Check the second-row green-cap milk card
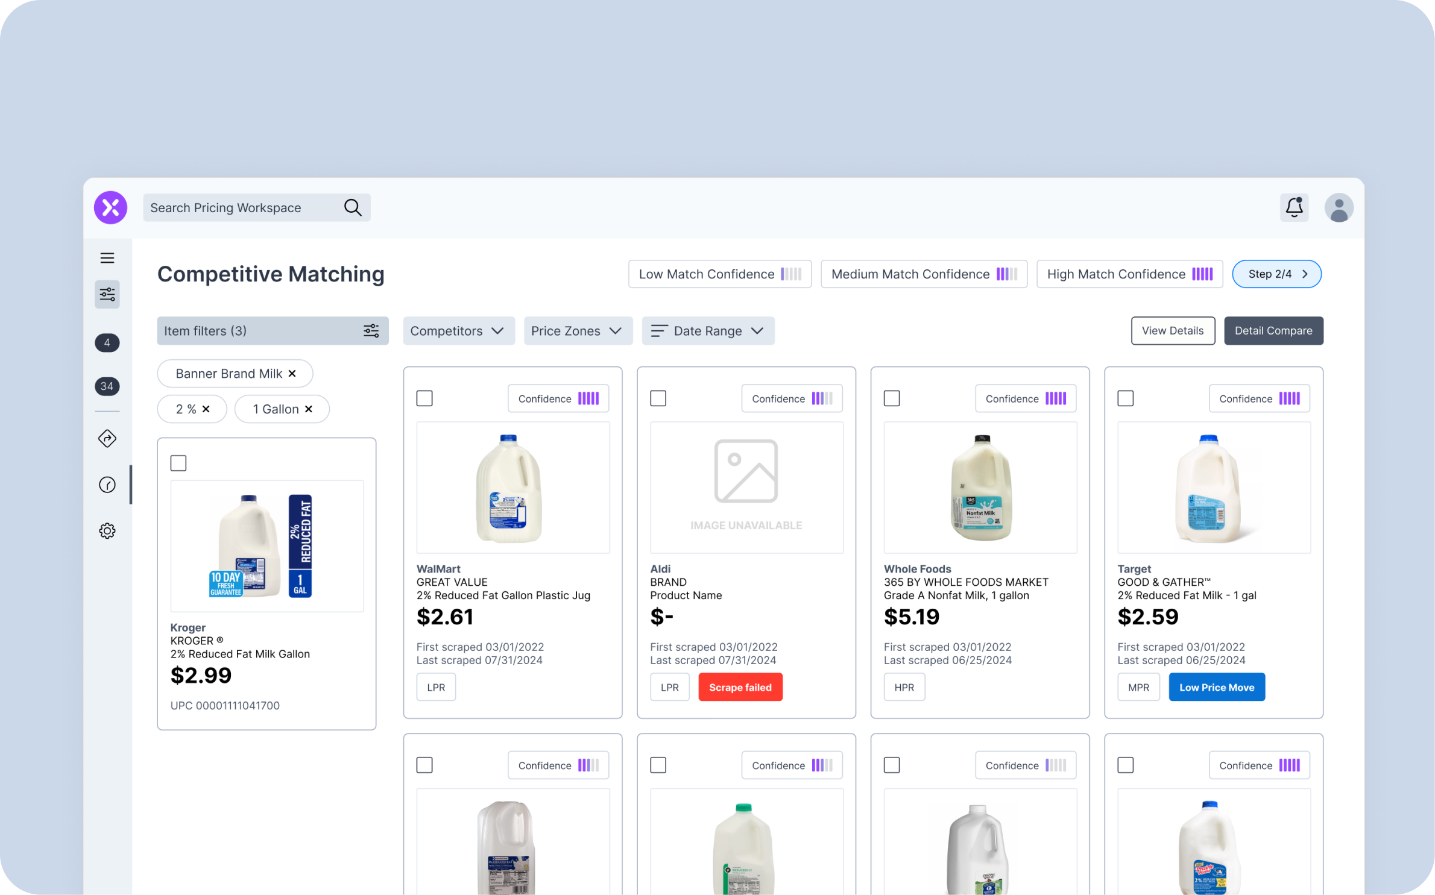 point(658,765)
